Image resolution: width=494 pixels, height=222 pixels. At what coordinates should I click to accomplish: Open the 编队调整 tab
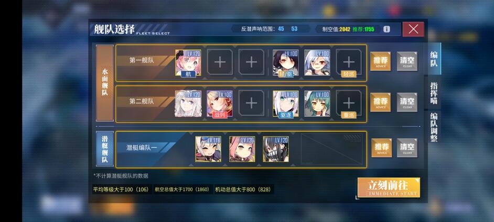tap(434, 127)
